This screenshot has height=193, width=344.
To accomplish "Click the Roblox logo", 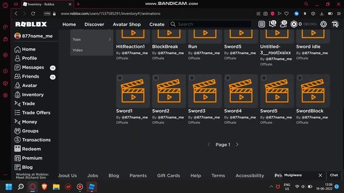I will [31, 24].
